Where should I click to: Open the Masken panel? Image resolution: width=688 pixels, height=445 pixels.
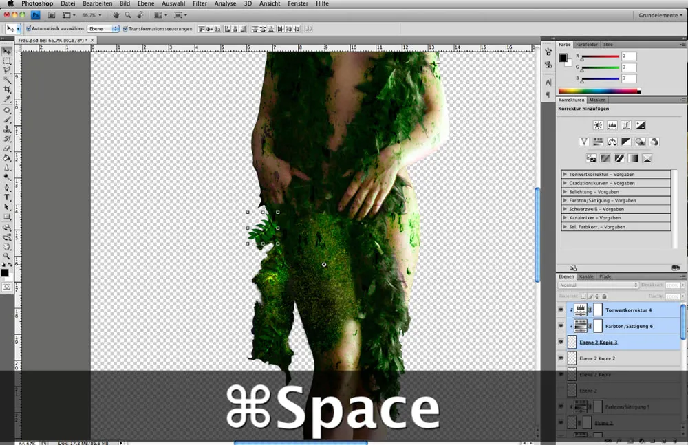tap(597, 100)
